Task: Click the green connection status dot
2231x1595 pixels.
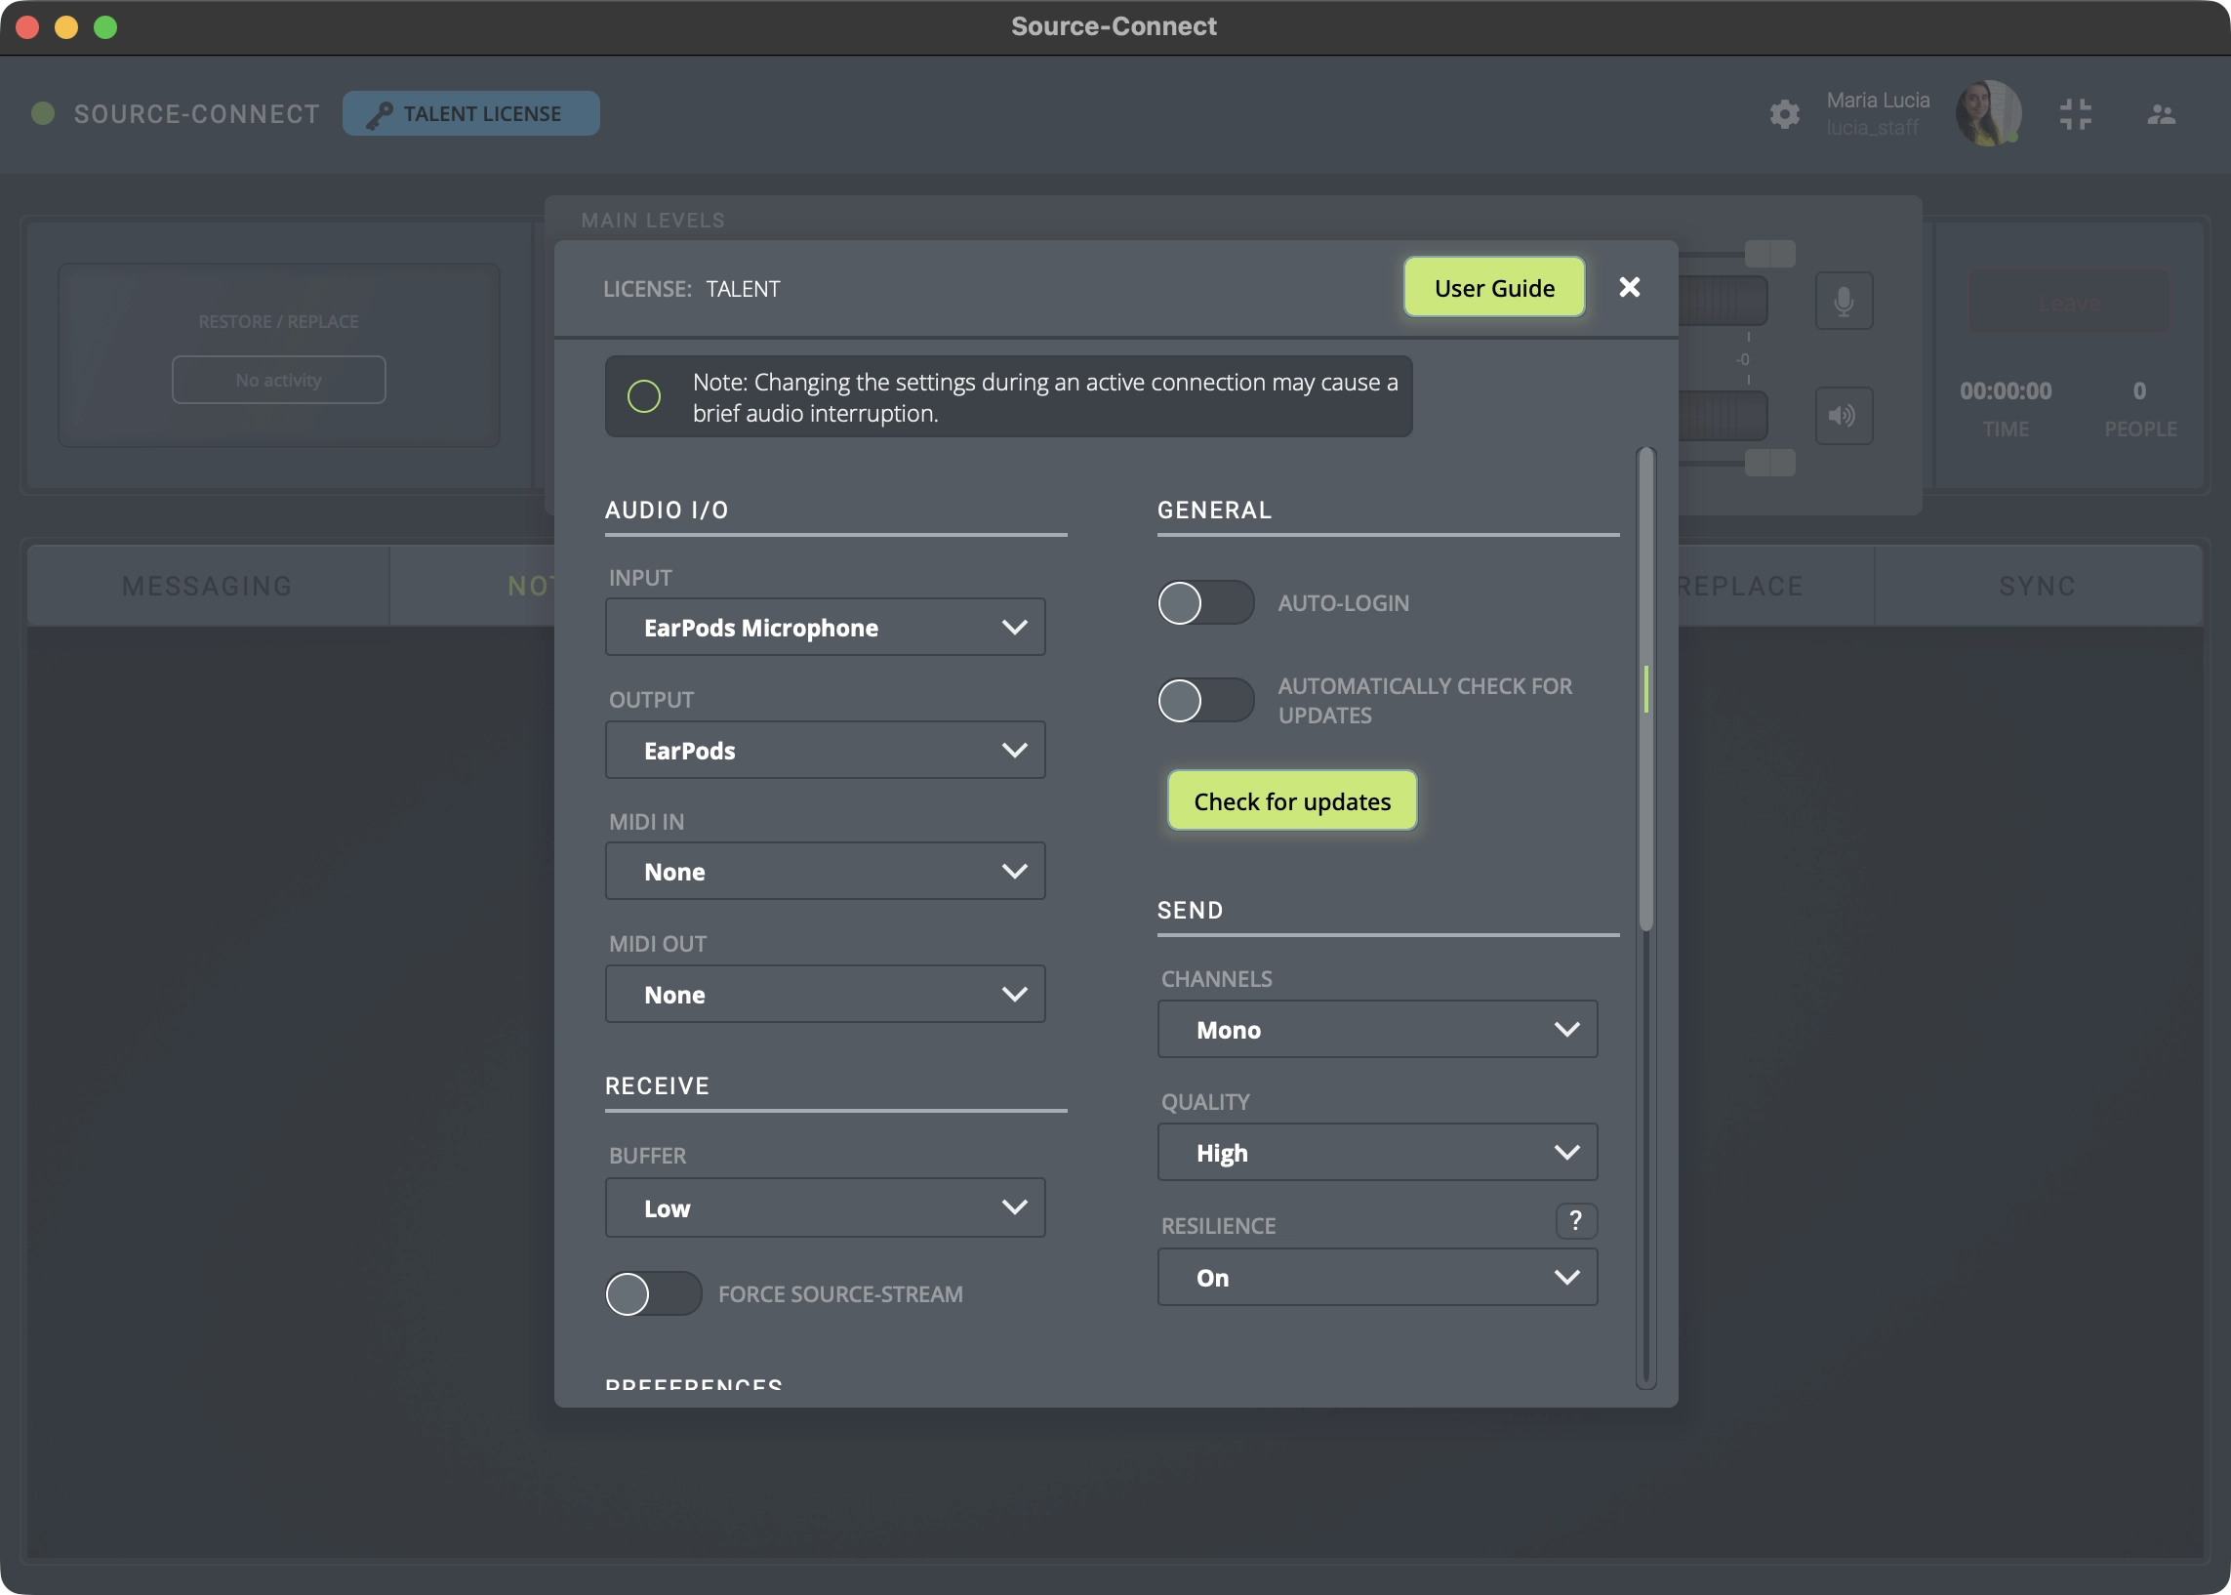Action: pyautogui.click(x=43, y=113)
